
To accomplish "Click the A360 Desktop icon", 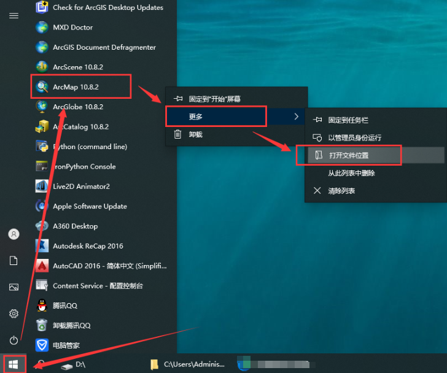I will [x=42, y=226].
